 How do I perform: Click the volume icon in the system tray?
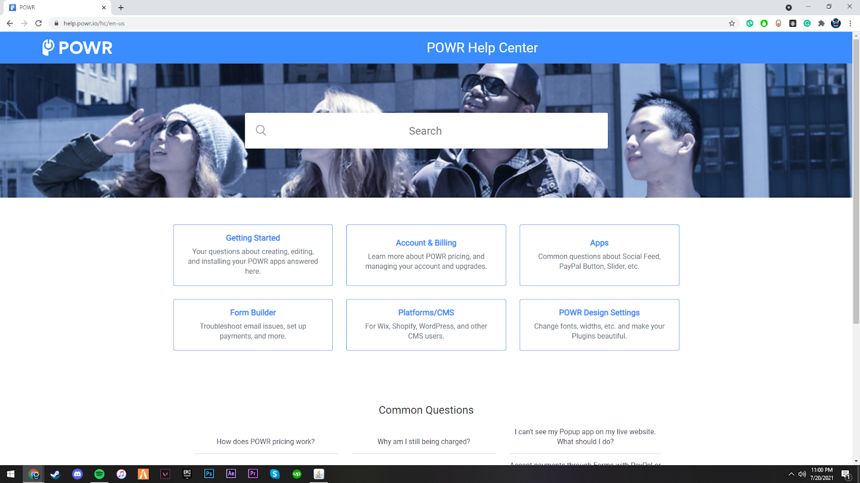point(802,474)
